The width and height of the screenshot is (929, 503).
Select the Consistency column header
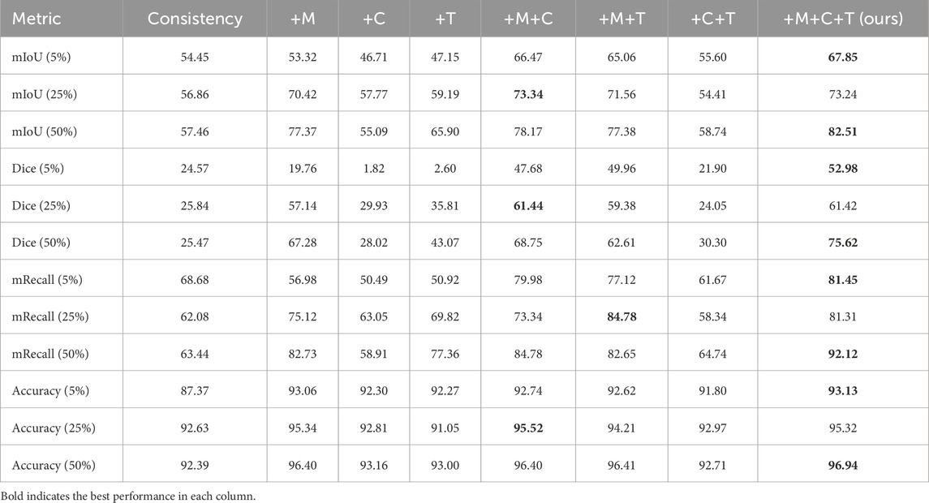(x=195, y=19)
